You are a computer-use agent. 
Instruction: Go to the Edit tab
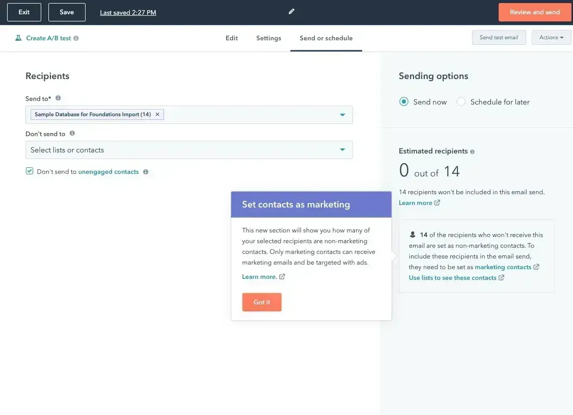pos(231,38)
